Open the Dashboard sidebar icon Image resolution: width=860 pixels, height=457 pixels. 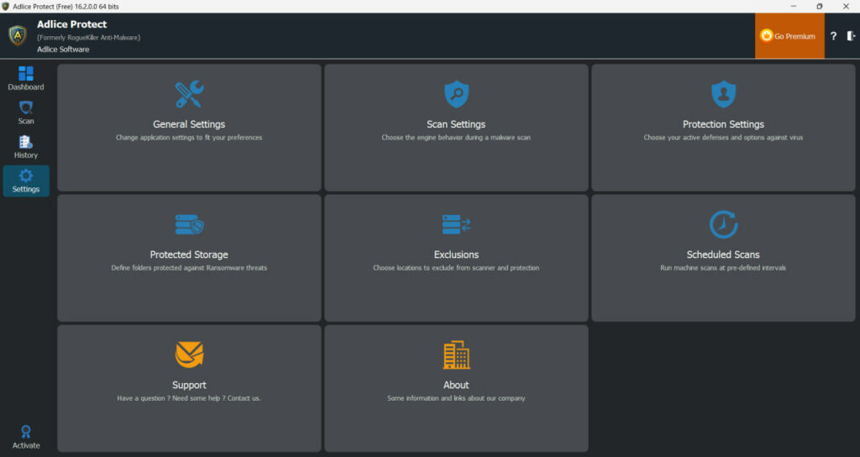tap(26, 74)
